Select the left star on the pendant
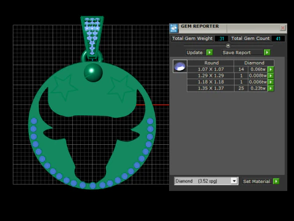Viewport: 294px width, 221px height. (64, 87)
